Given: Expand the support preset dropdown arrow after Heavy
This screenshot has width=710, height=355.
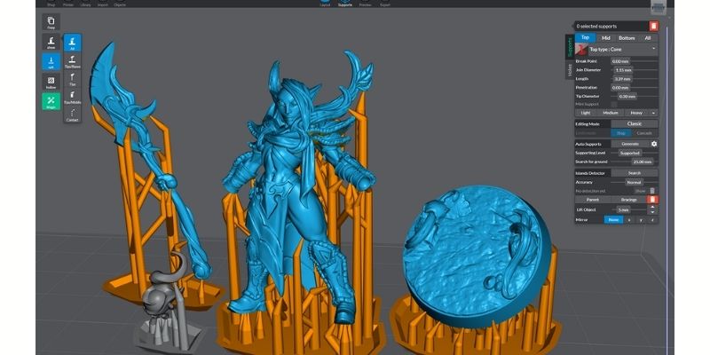Looking at the screenshot, I should (654, 114).
